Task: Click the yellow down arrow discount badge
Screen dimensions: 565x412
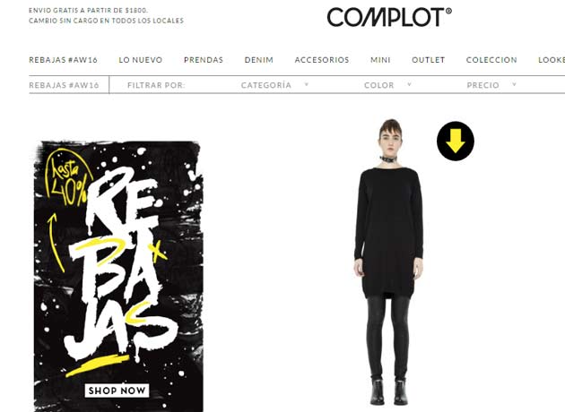Action: click(x=456, y=141)
